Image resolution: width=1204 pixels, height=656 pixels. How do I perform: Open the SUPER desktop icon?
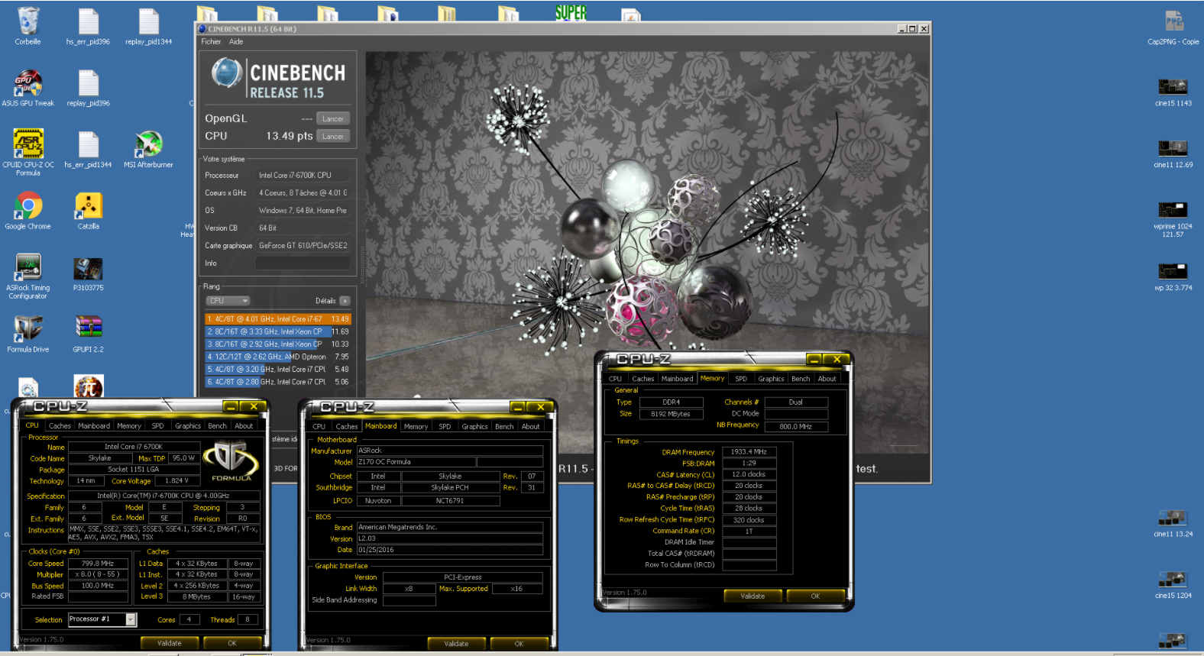click(x=571, y=12)
